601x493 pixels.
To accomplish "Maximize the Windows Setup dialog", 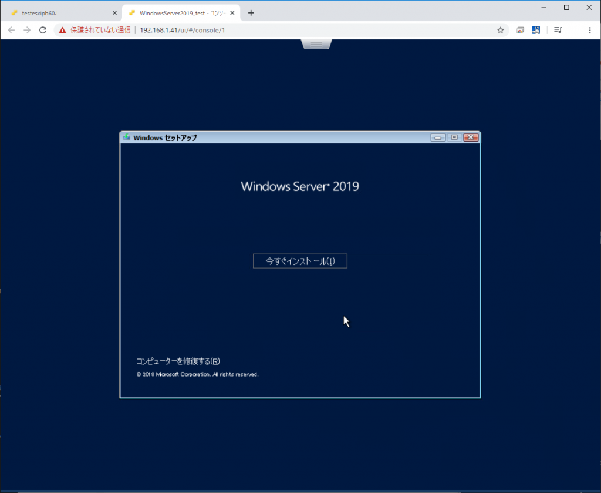I will click(x=454, y=137).
